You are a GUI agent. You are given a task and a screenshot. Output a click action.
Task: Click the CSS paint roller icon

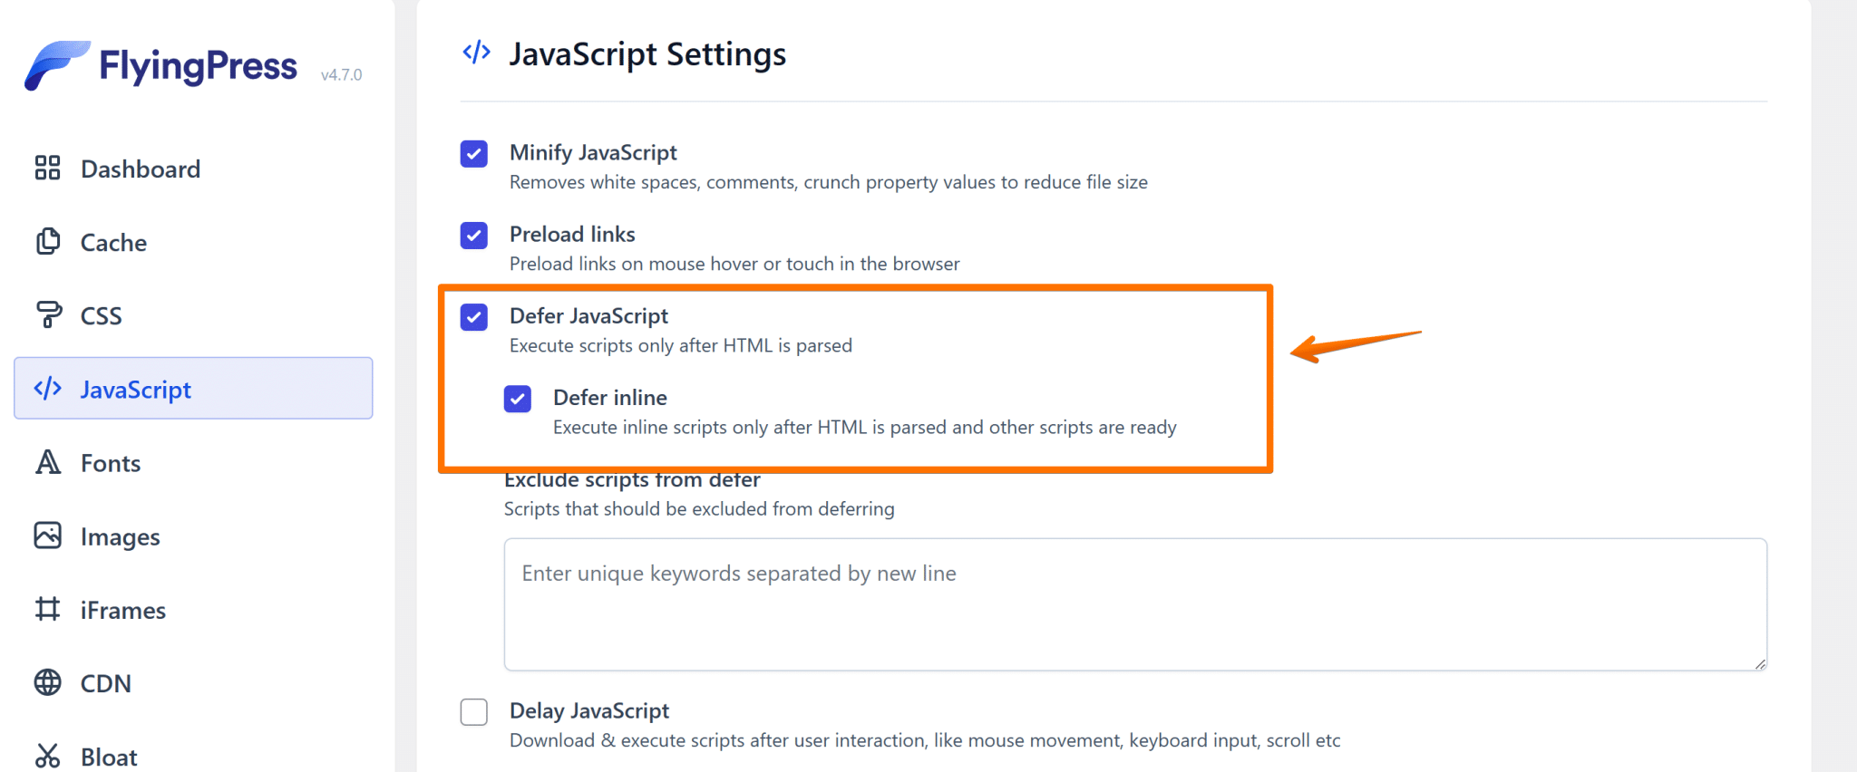(x=47, y=315)
